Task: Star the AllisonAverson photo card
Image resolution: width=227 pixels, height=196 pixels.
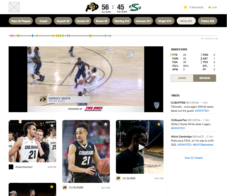Action: pos(52,125)
